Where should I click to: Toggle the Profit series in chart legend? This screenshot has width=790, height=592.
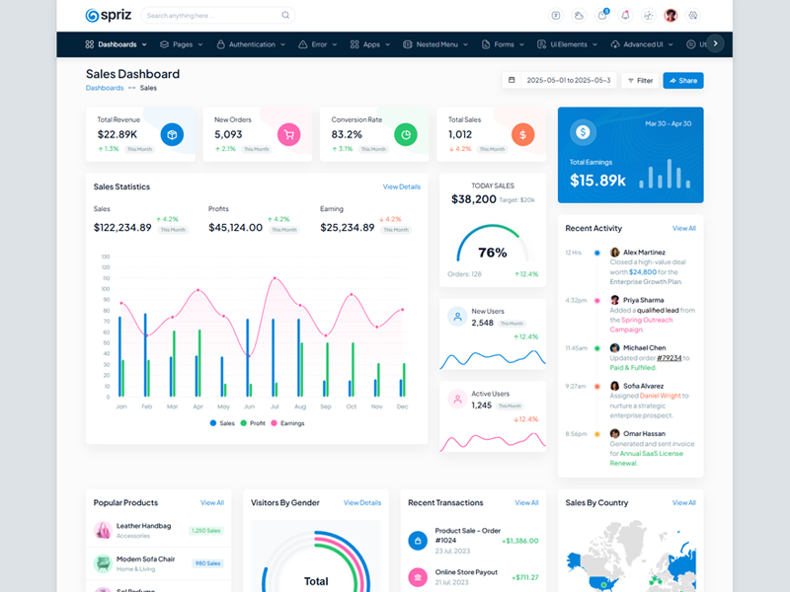click(252, 422)
